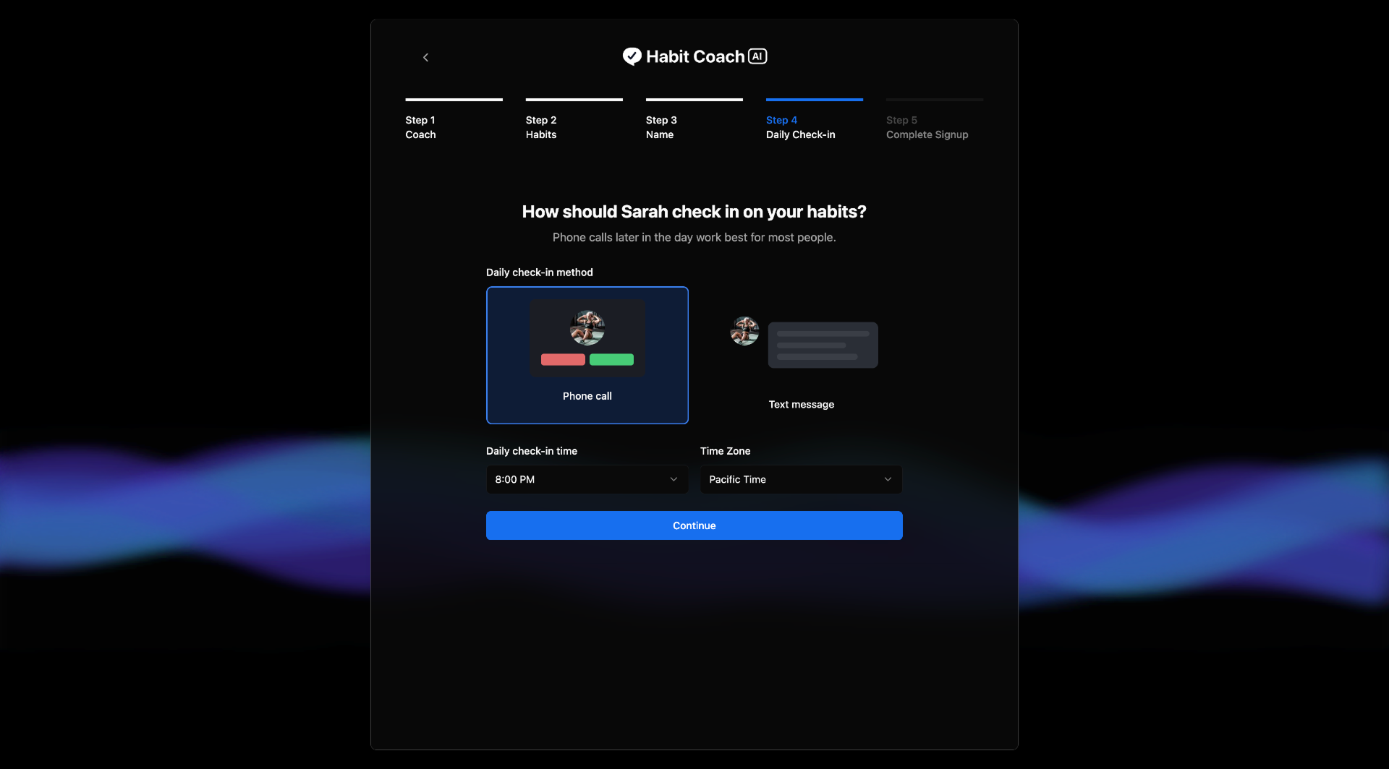Image resolution: width=1389 pixels, height=769 pixels.
Task: Go back using the left chevron arrow
Action: (425, 57)
